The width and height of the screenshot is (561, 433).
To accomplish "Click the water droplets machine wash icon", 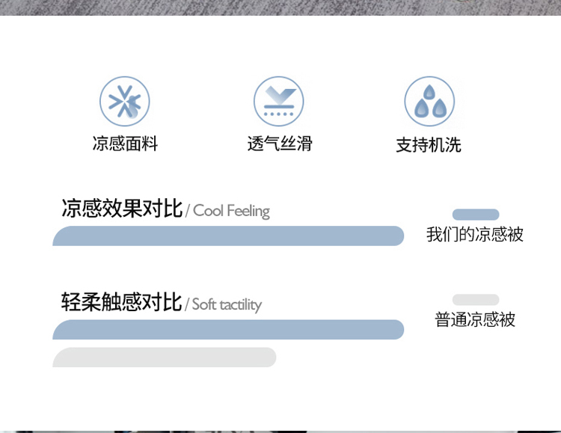I will (429, 101).
